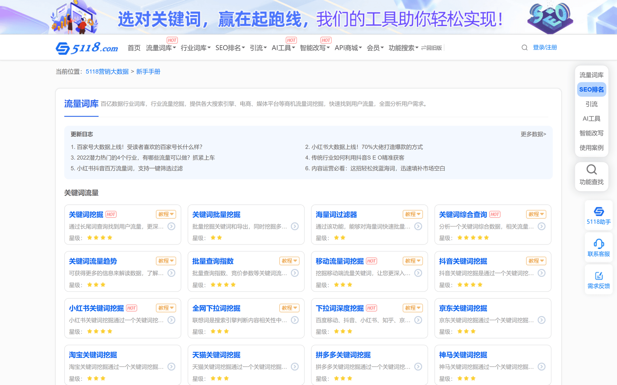This screenshot has width=617, height=385.
Task: Expand the 行业词库 navigation dropdown
Action: click(x=195, y=48)
